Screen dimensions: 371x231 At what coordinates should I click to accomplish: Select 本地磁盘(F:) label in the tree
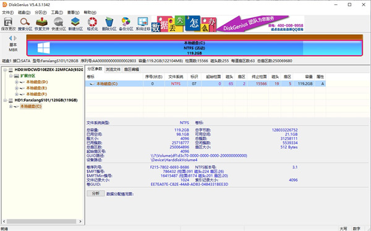pos(36,94)
